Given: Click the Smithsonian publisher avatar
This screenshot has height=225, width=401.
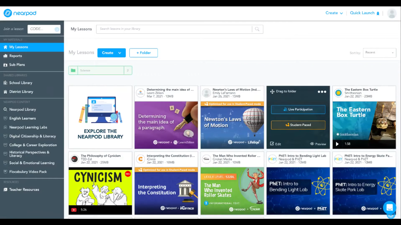Looking at the screenshot, I should click(x=338, y=93).
